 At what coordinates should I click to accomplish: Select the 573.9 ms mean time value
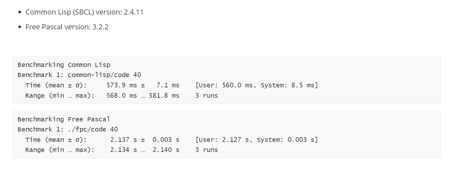click(122, 85)
